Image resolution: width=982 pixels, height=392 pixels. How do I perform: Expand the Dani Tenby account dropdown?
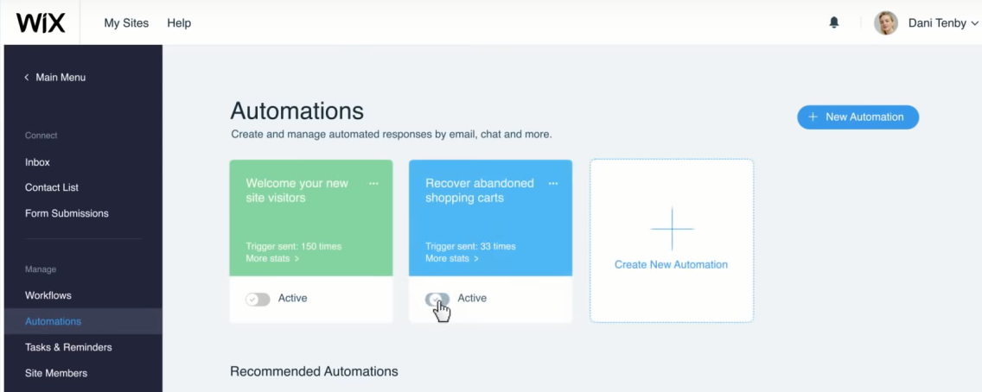(x=975, y=24)
